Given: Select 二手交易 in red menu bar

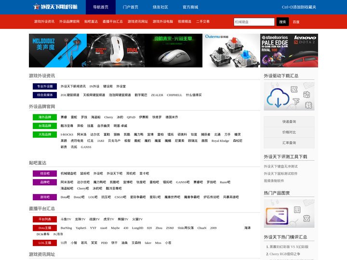Looking at the screenshot, I should click(203, 22).
